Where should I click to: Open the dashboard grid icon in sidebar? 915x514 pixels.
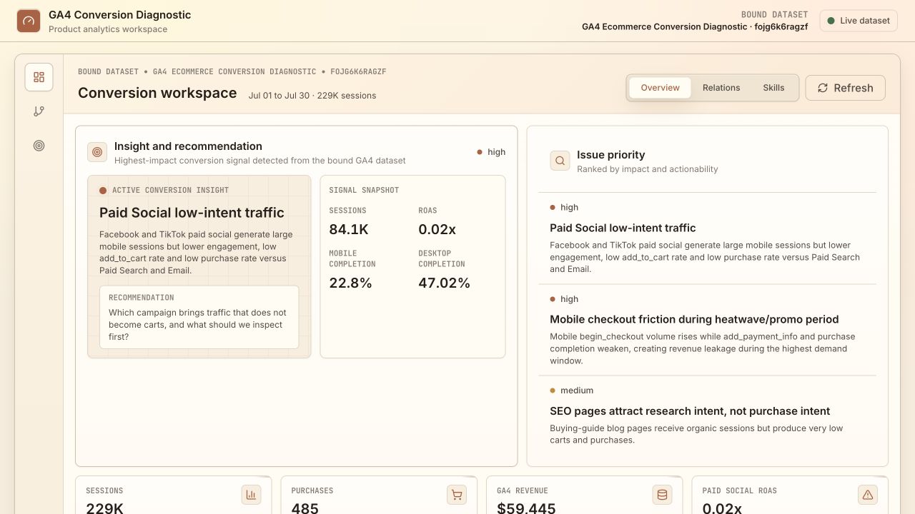[x=39, y=77]
